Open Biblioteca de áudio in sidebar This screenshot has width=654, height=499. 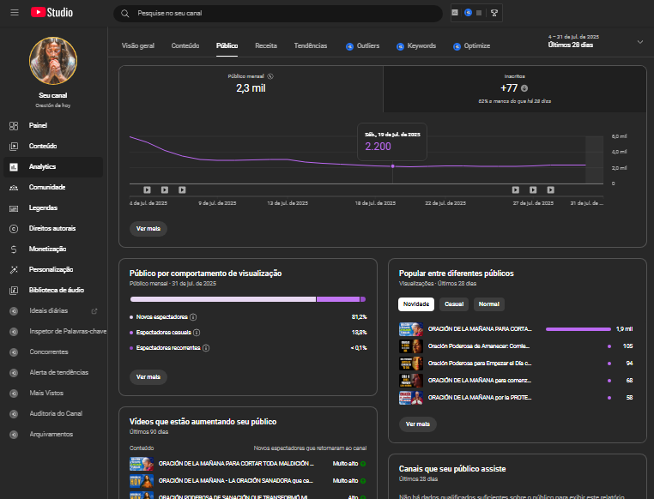[x=53, y=290]
